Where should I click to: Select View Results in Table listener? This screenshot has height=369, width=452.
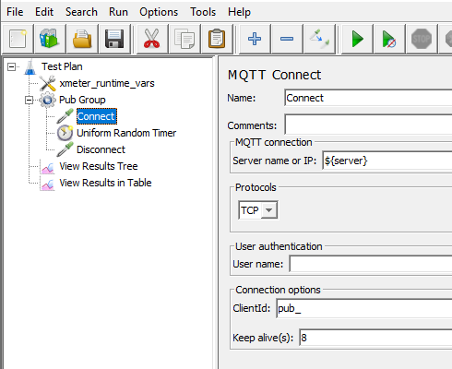click(x=105, y=183)
